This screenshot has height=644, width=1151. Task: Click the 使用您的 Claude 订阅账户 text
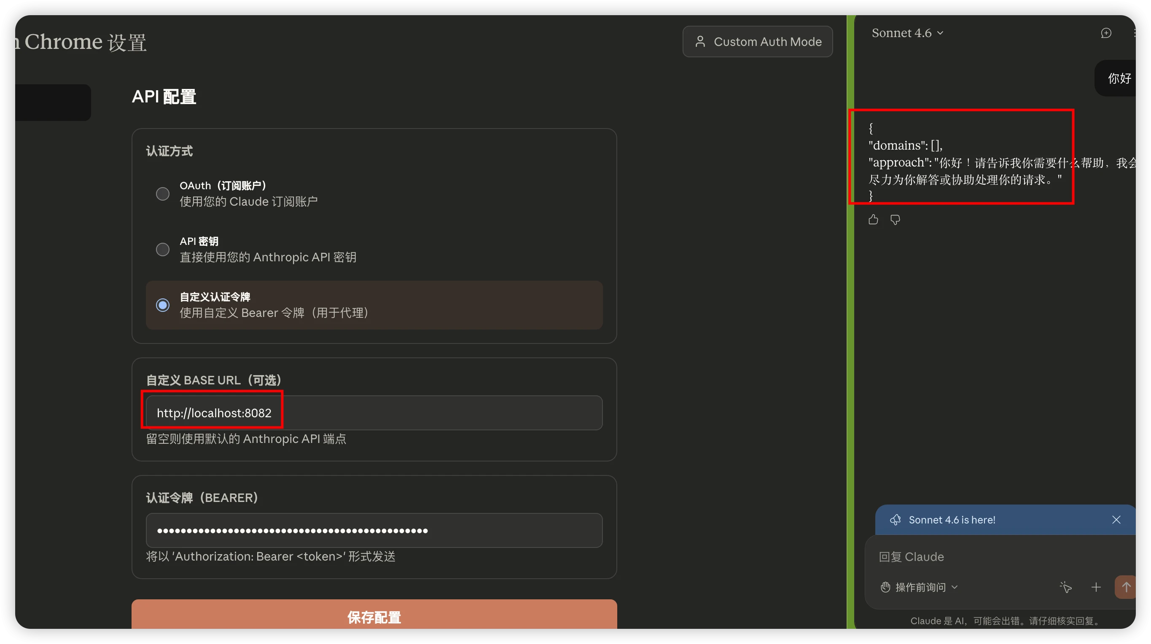pyautogui.click(x=248, y=201)
